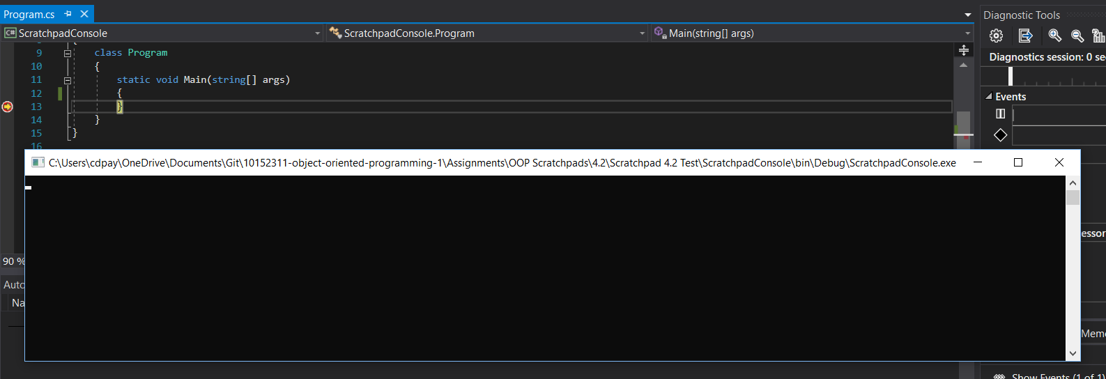Viewport: 1106px width, 379px height.
Task: Click the reset zoom chart icon
Action: (1098, 36)
